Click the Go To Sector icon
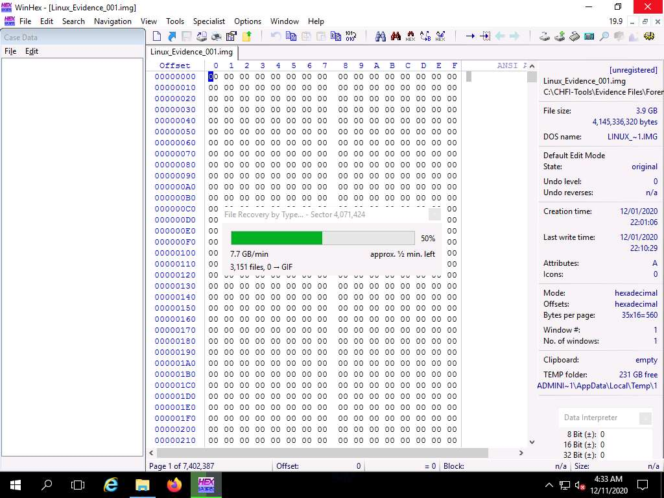Screen dimensions: 664x498 click(x=485, y=36)
